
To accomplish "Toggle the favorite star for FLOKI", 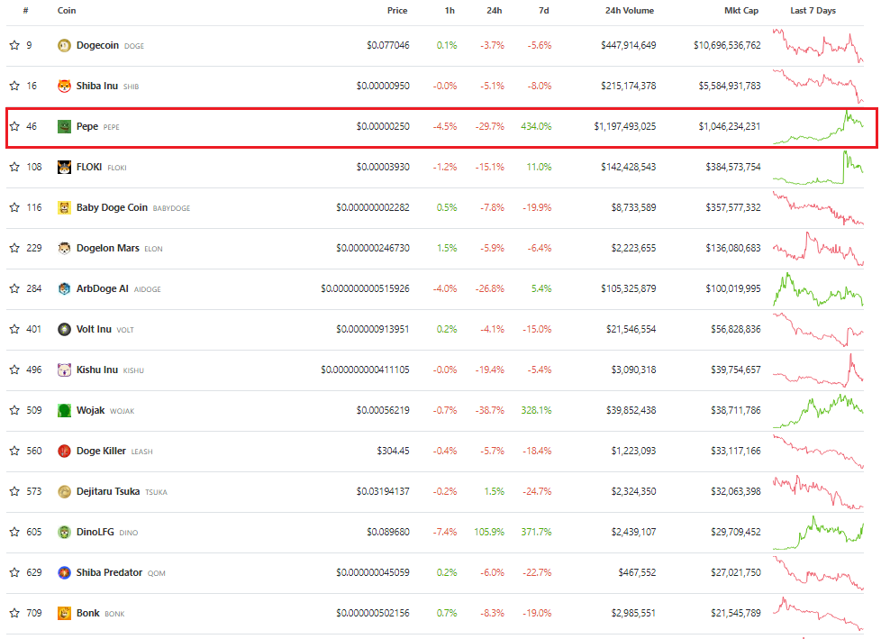I will pos(14,167).
